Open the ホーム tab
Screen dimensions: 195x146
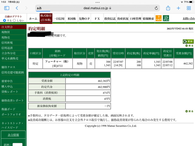(x=33, y=19)
